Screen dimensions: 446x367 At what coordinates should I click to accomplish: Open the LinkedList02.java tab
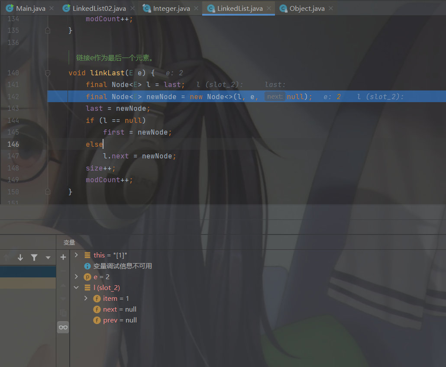(x=99, y=8)
